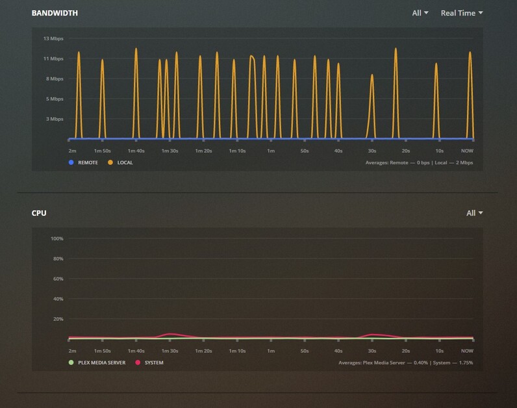Screen dimensions: 517x408
Task: Click the BANDWIDTH section heading
Action: (x=55, y=13)
